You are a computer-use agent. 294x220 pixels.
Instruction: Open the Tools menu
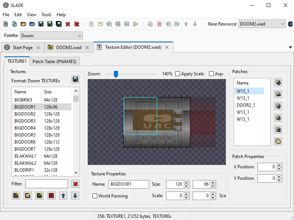pyautogui.click(x=46, y=15)
